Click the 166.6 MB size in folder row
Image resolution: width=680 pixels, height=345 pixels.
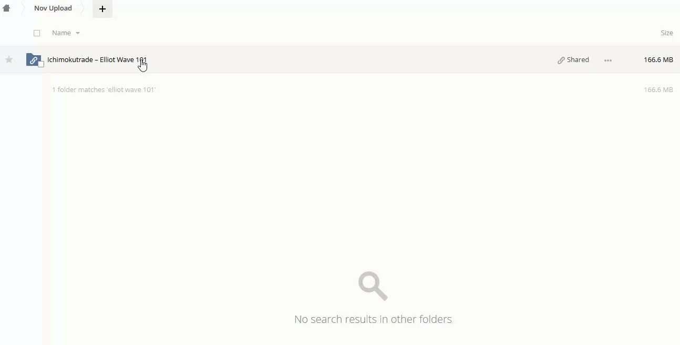(x=658, y=60)
